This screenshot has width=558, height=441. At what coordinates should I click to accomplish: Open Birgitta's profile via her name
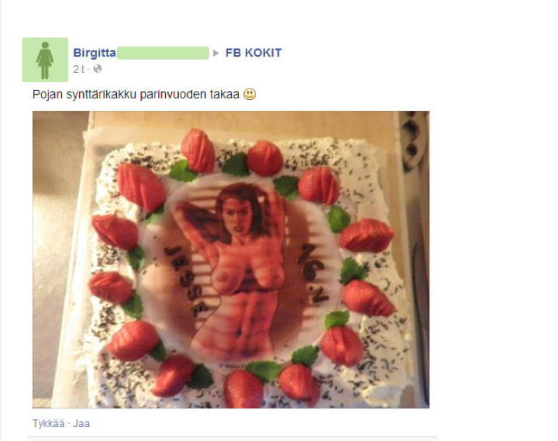pos(95,53)
